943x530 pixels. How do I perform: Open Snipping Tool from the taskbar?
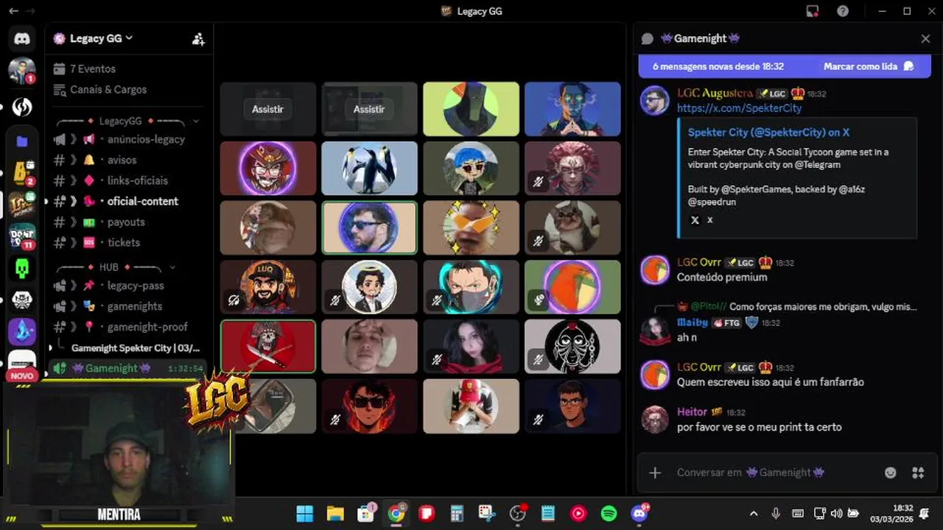coord(486,513)
